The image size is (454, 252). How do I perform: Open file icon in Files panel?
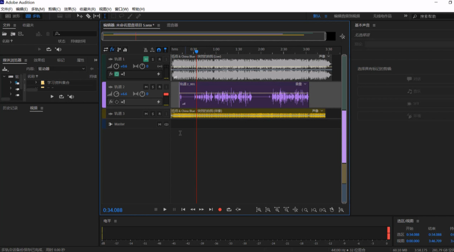coord(4,34)
